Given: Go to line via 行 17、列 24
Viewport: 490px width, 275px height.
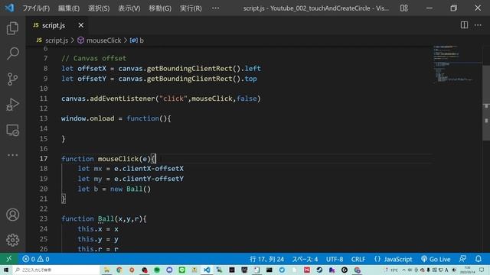Looking at the screenshot, I should click(x=266, y=259).
